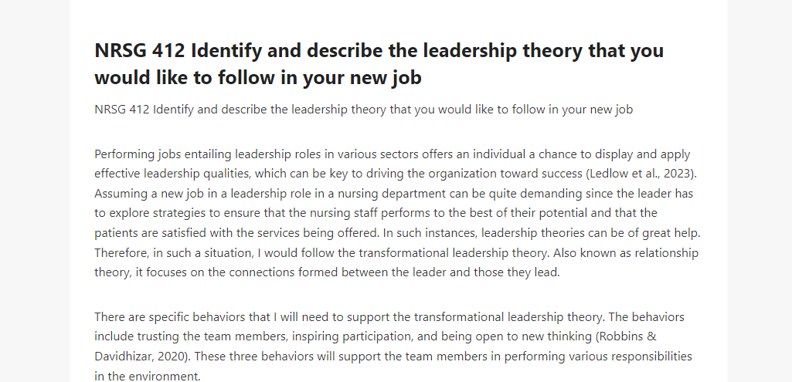792x382 pixels.
Task: Click the bold NRSG 412 page heading
Action: (x=379, y=64)
